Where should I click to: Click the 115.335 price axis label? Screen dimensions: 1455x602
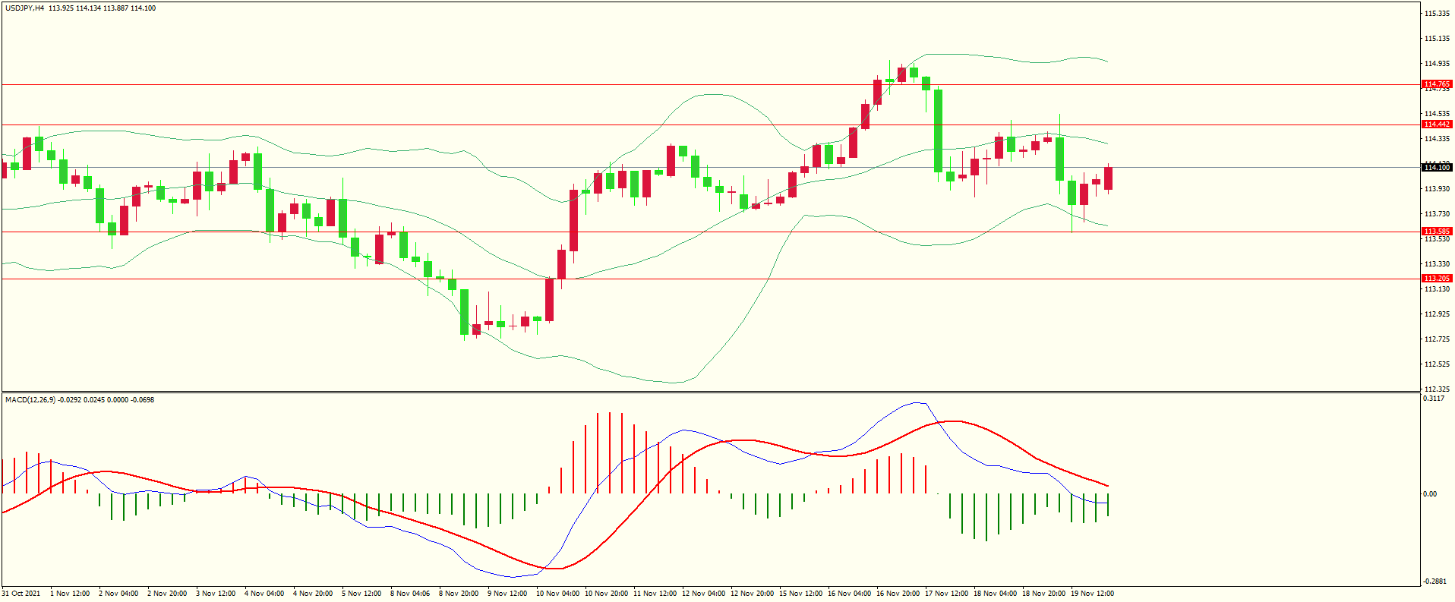point(1438,14)
